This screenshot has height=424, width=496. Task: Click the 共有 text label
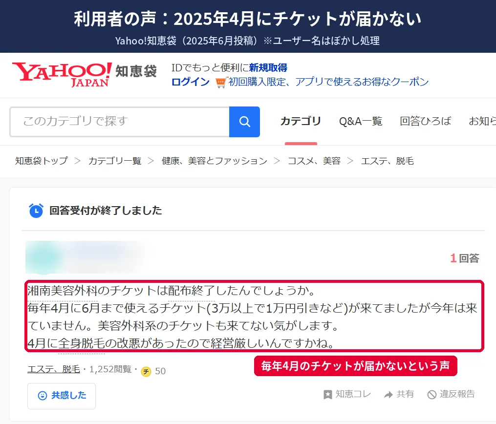click(405, 394)
